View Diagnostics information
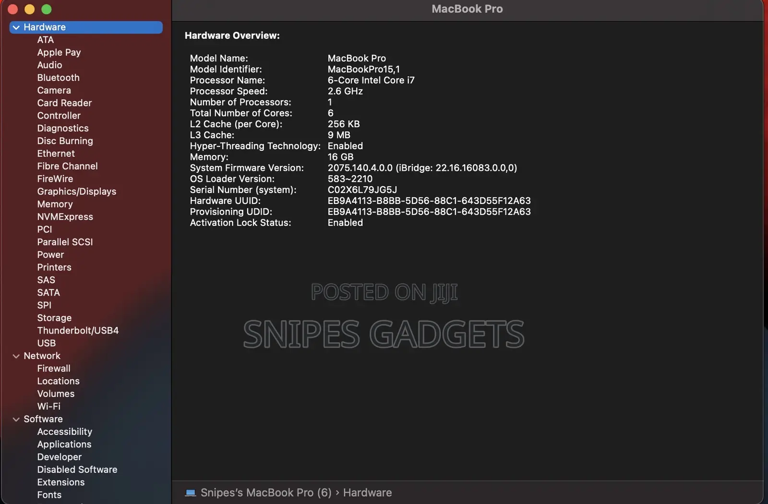Image resolution: width=768 pixels, height=504 pixels. (x=63, y=128)
